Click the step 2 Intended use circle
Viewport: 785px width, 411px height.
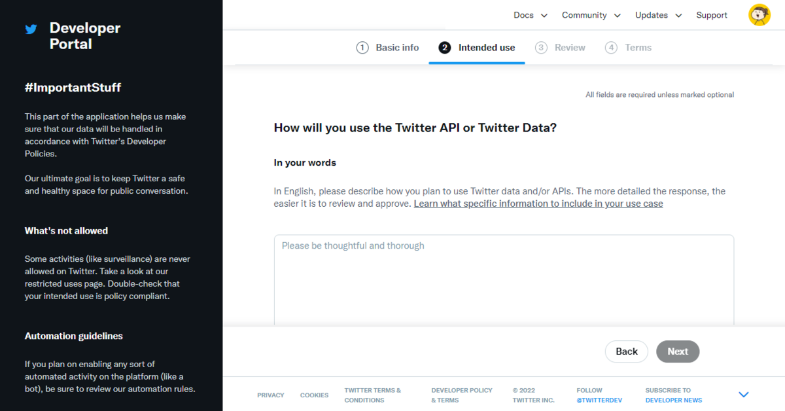point(446,47)
